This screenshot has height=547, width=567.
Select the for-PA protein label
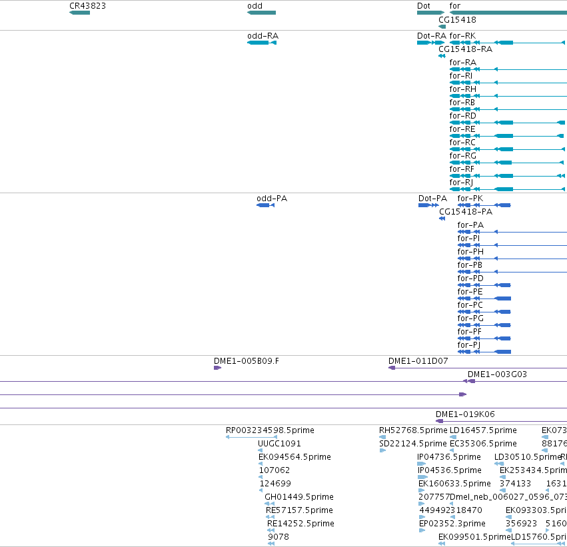470,225
